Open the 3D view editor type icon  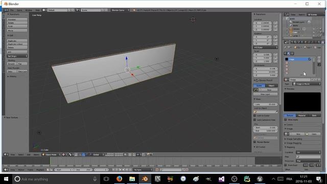tap(6, 154)
